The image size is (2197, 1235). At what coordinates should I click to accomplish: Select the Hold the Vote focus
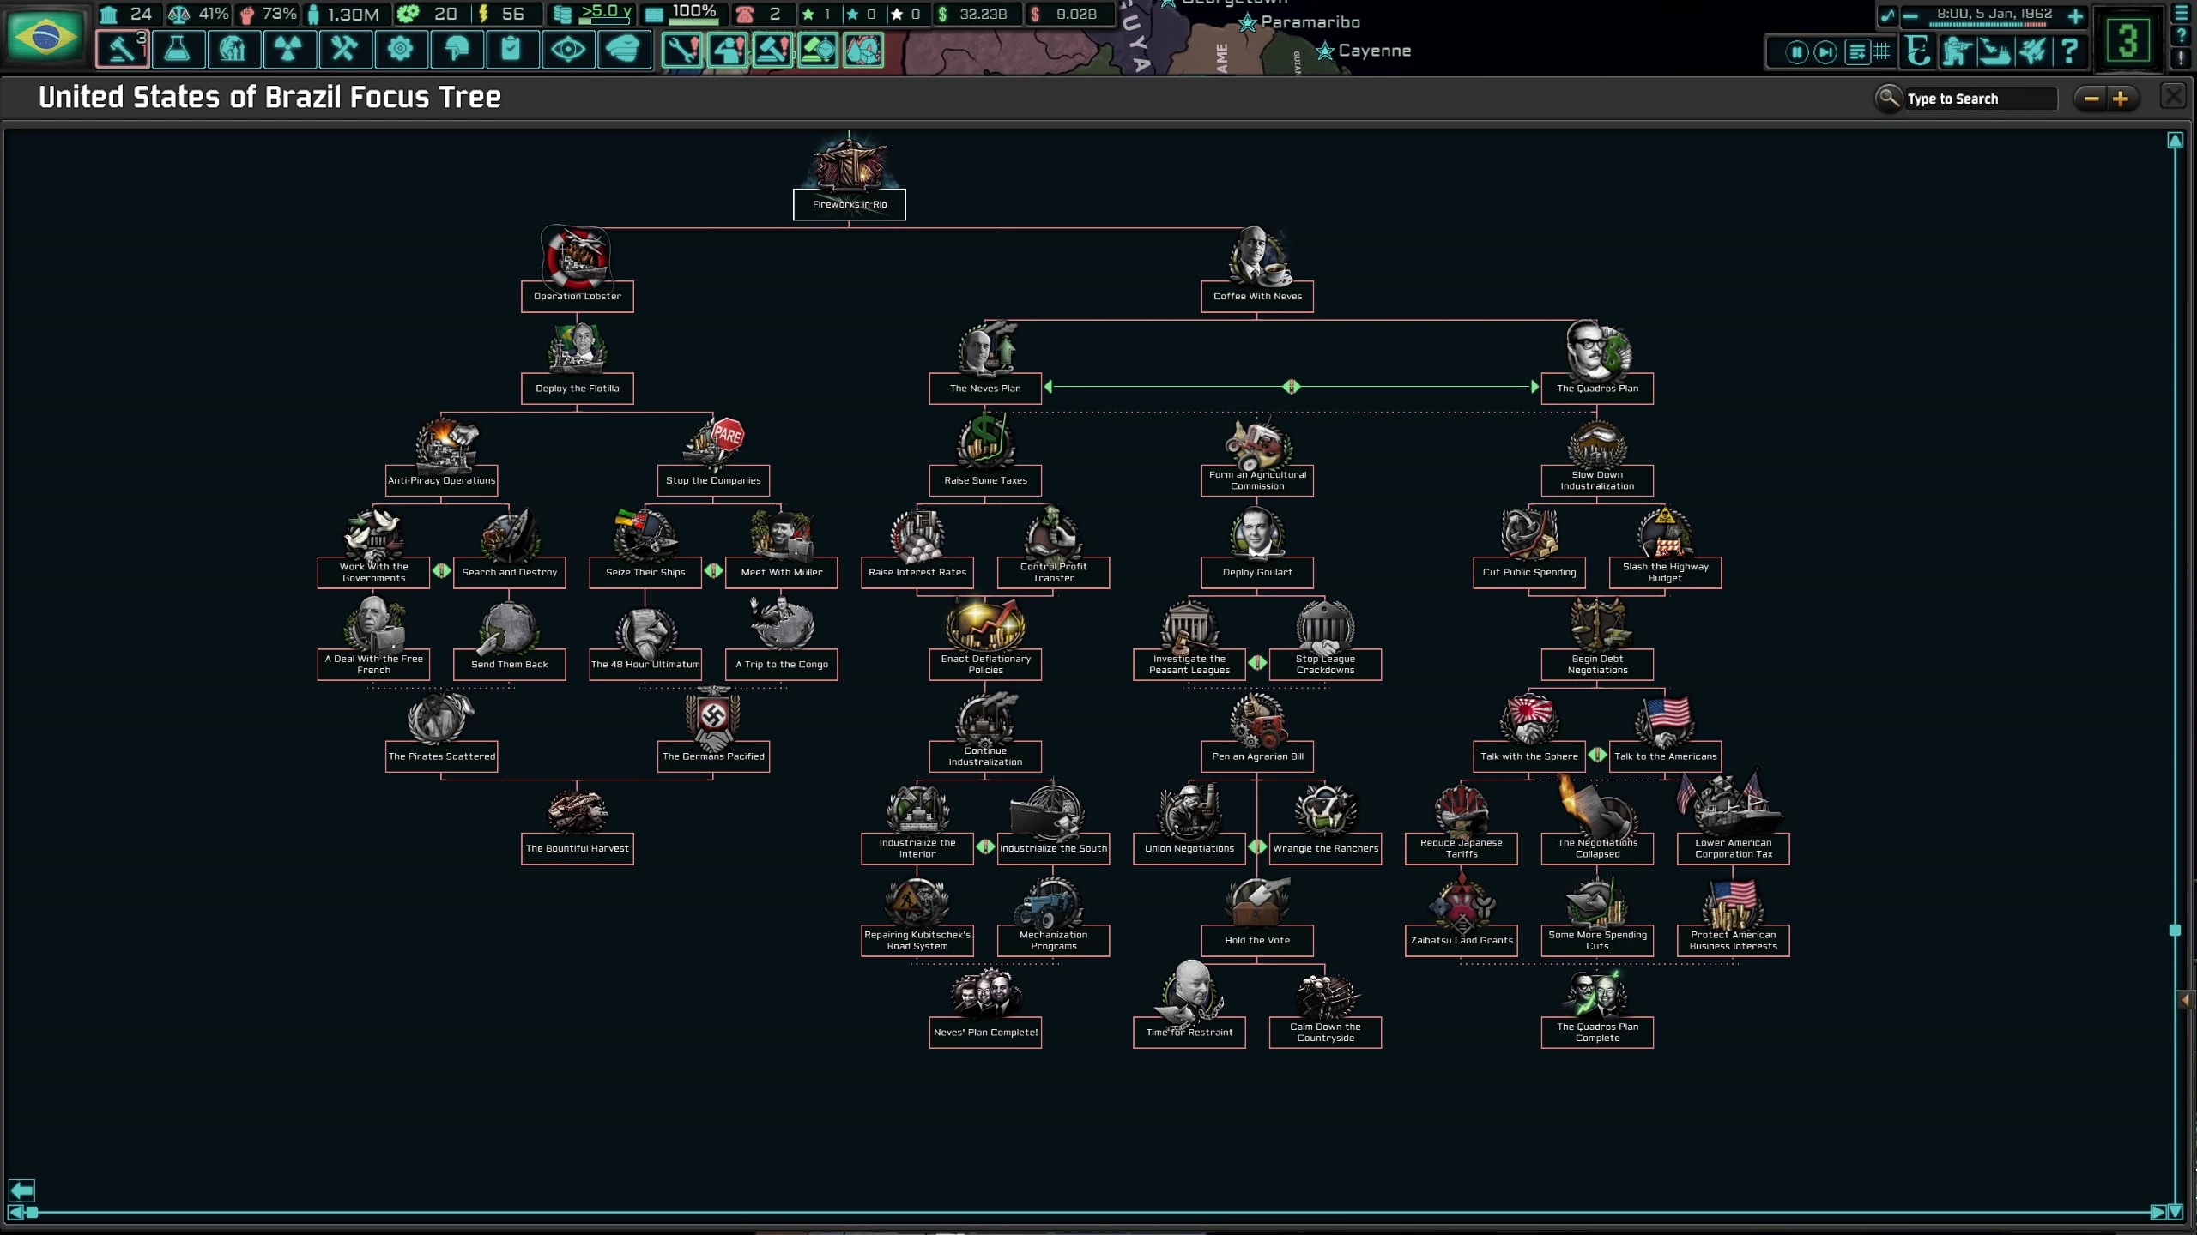point(1257,940)
